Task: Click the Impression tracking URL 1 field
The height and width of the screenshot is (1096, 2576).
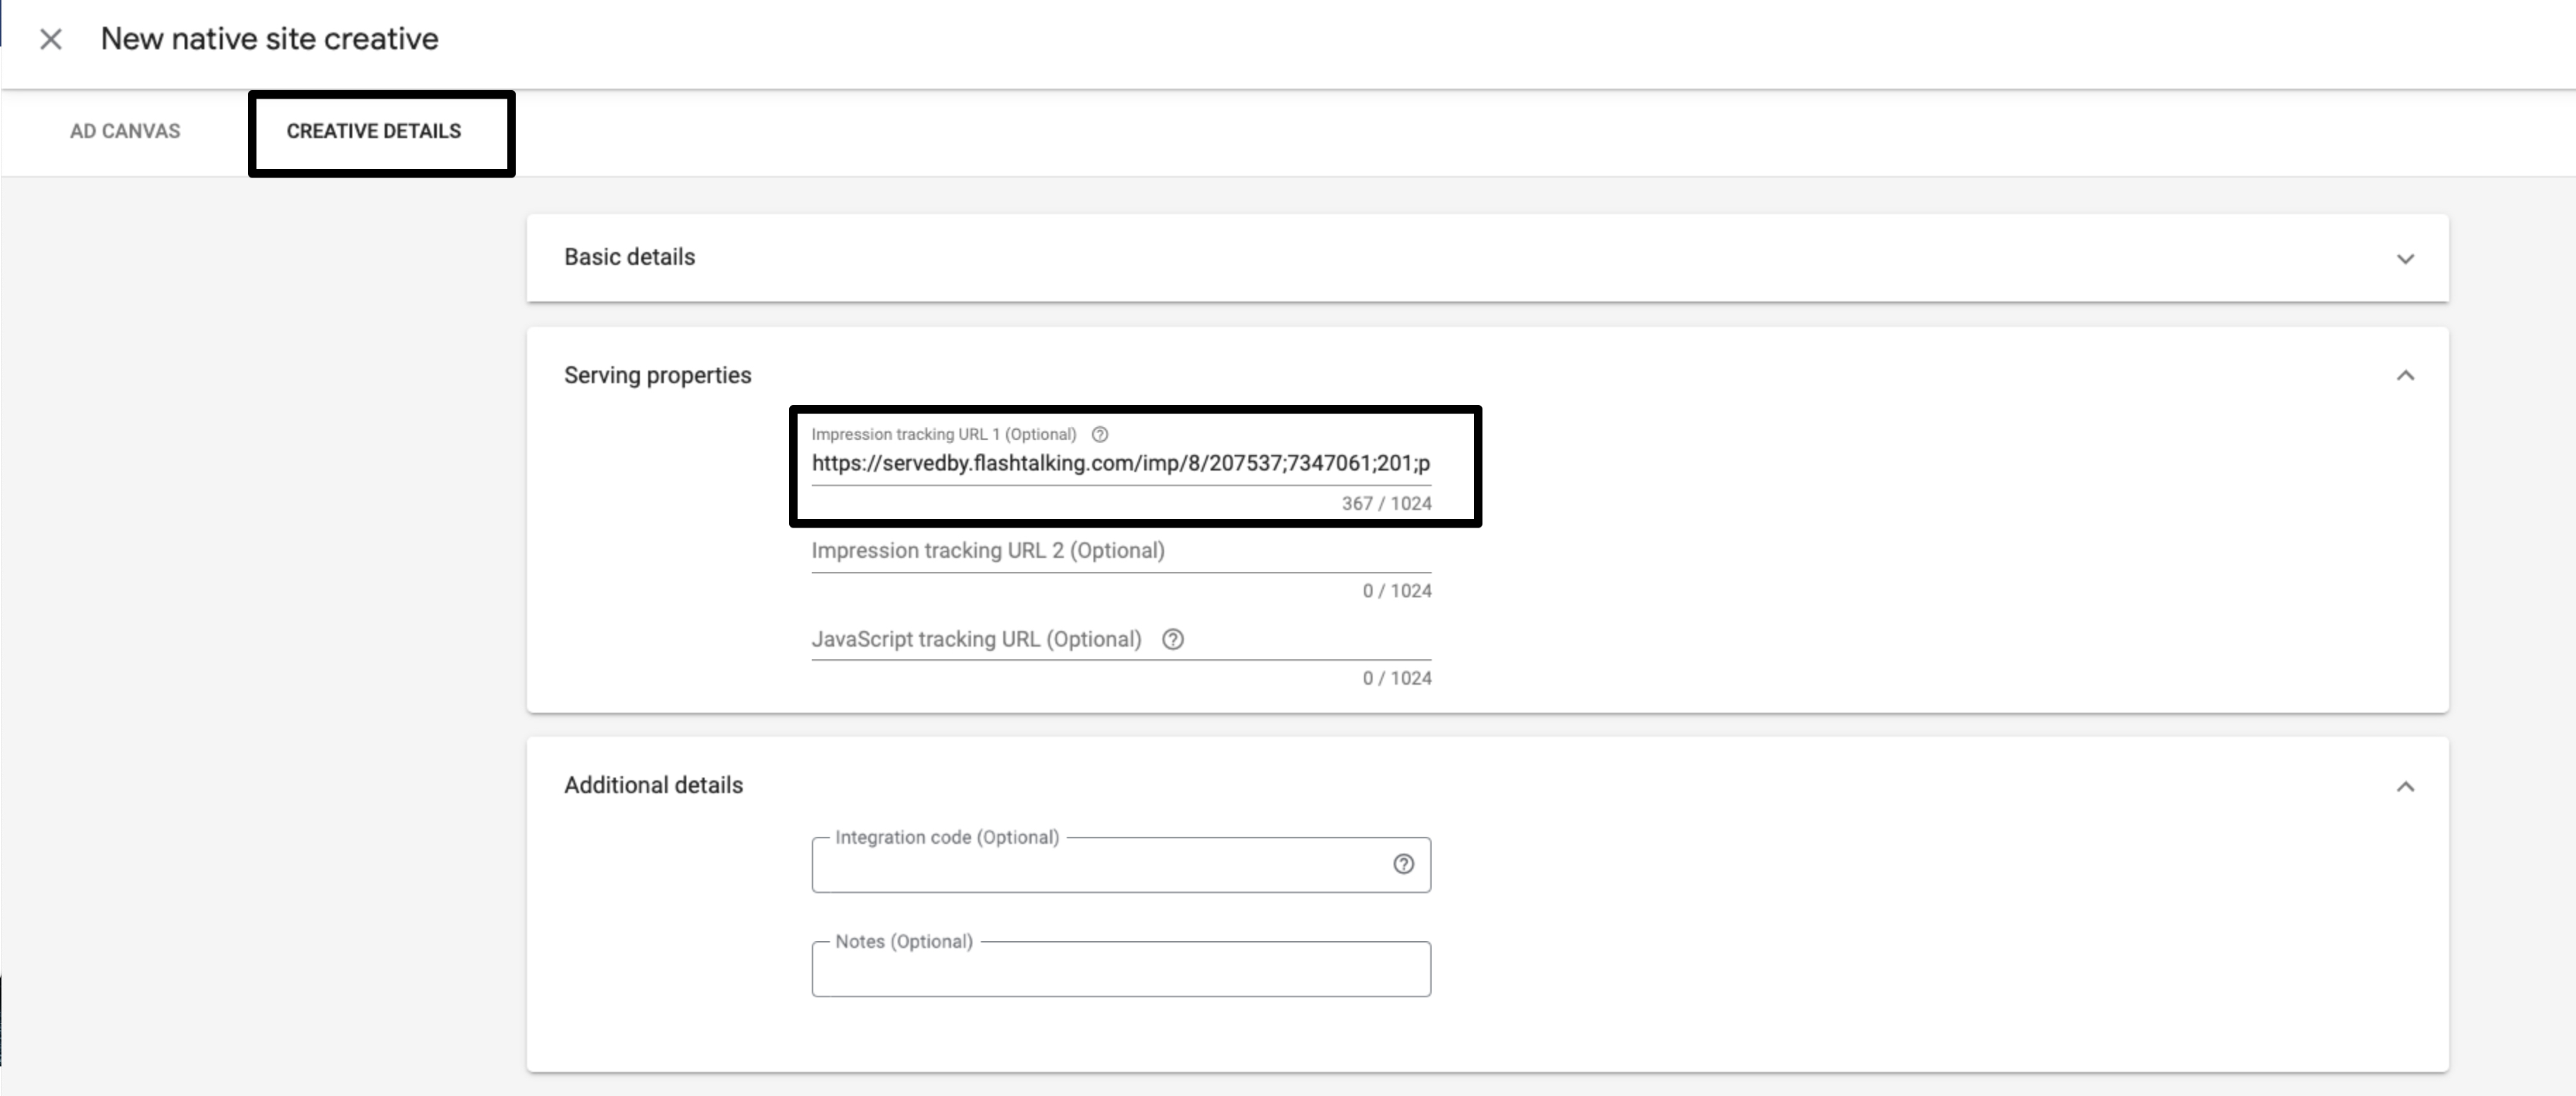Action: point(1120,463)
